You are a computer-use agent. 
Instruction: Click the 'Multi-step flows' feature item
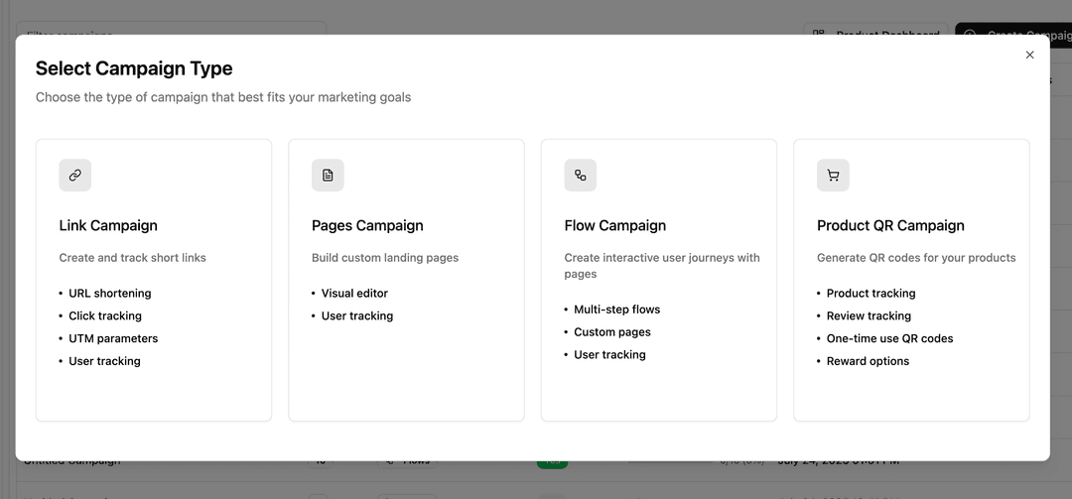click(616, 310)
